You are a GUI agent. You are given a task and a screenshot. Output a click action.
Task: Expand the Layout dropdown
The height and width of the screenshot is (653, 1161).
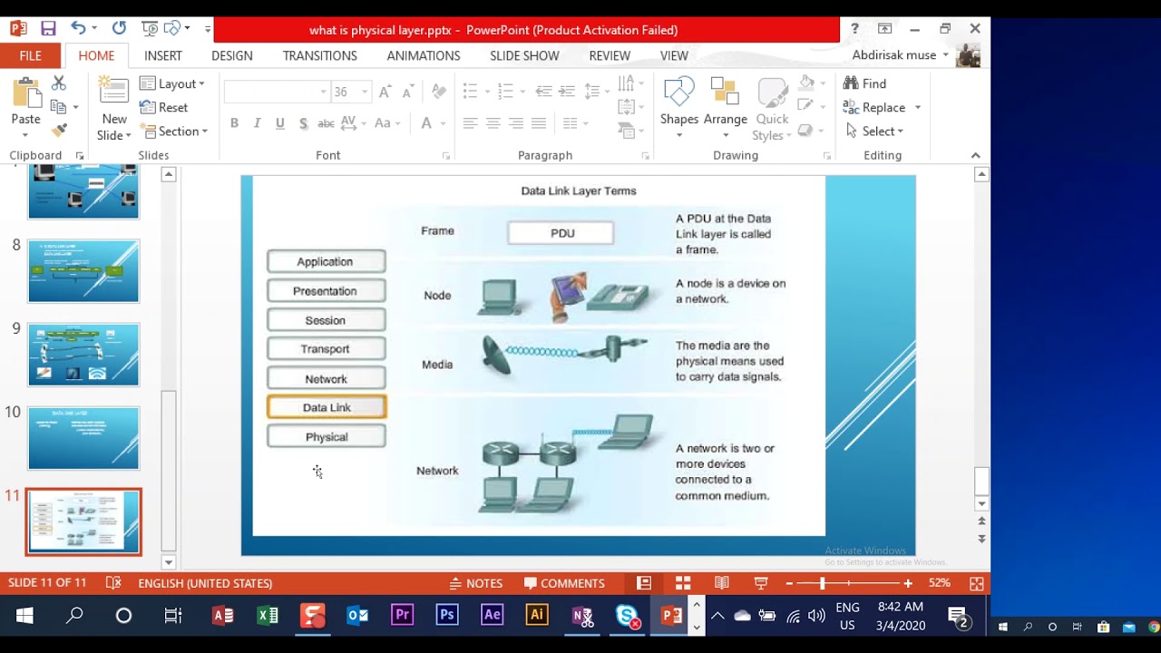tap(172, 83)
